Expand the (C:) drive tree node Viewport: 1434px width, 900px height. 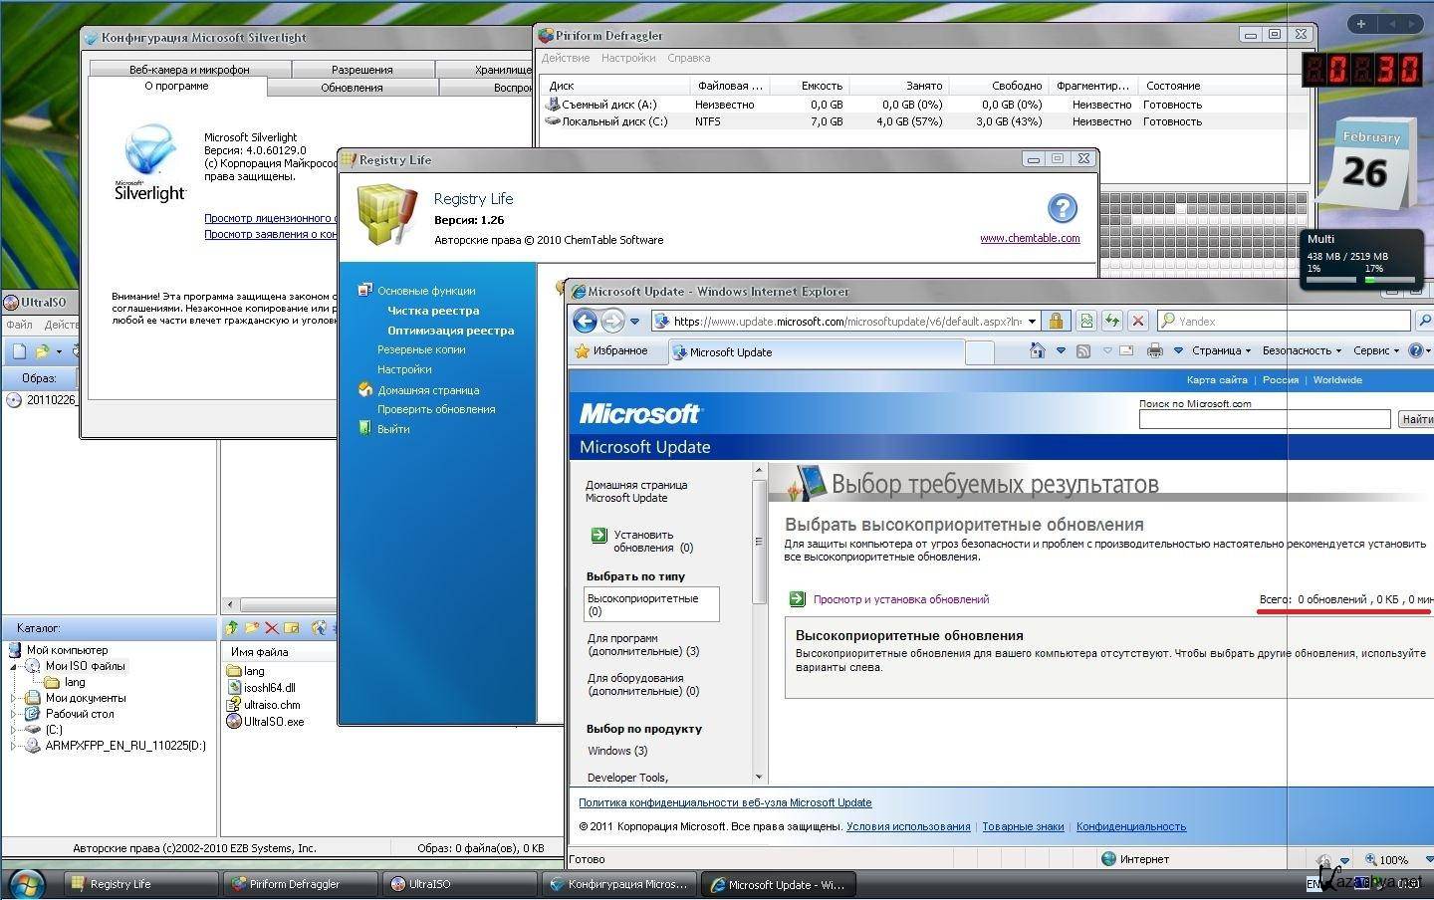coord(14,730)
